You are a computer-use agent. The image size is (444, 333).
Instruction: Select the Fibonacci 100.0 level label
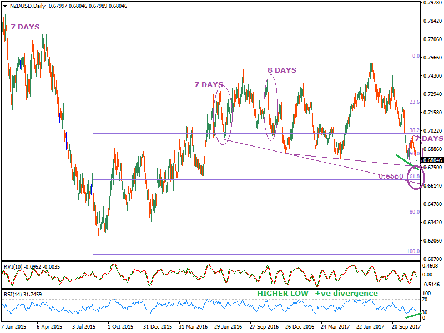click(x=413, y=251)
